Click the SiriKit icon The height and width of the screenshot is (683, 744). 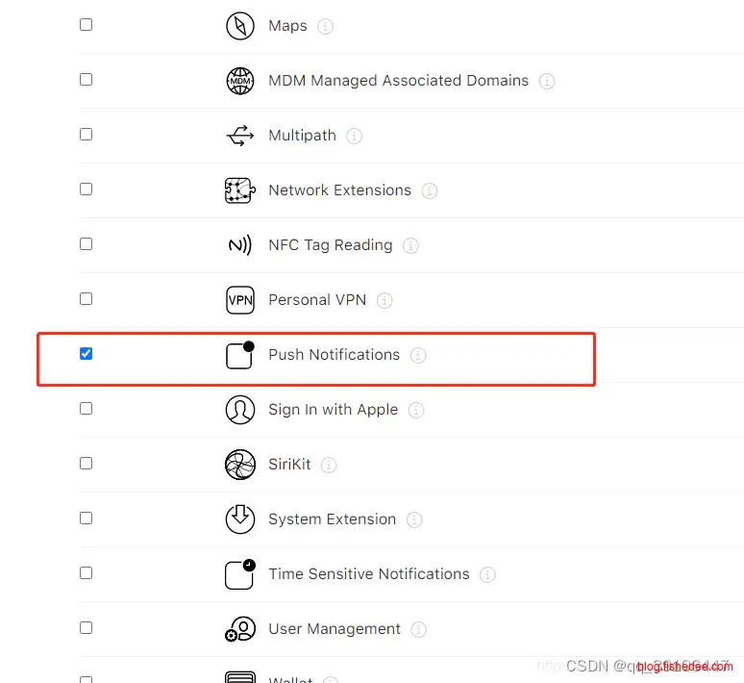tap(239, 465)
